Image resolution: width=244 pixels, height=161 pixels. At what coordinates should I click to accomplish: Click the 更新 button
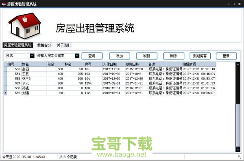coord(226,56)
